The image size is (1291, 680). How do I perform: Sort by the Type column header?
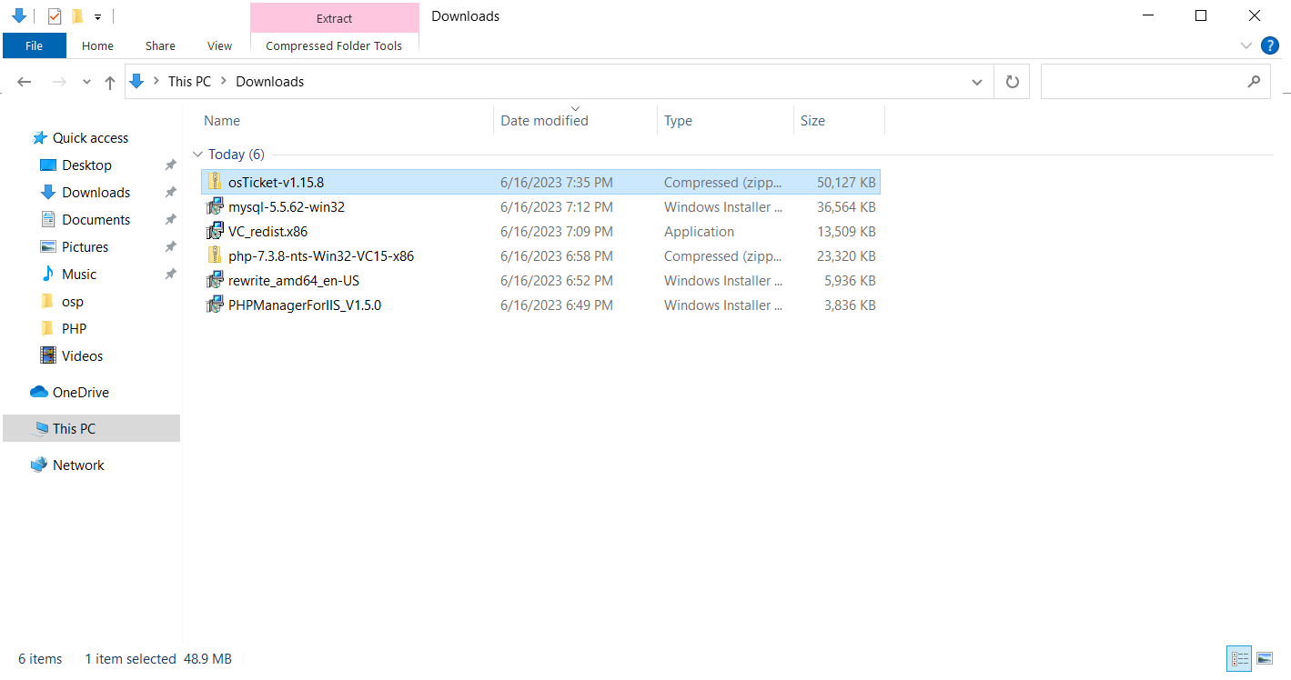coord(678,120)
